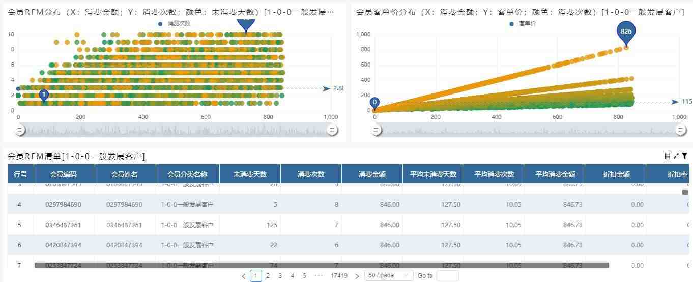Open the 50 / page size dropdown
Image resolution: width=693 pixels, height=282 pixels.
pos(389,276)
